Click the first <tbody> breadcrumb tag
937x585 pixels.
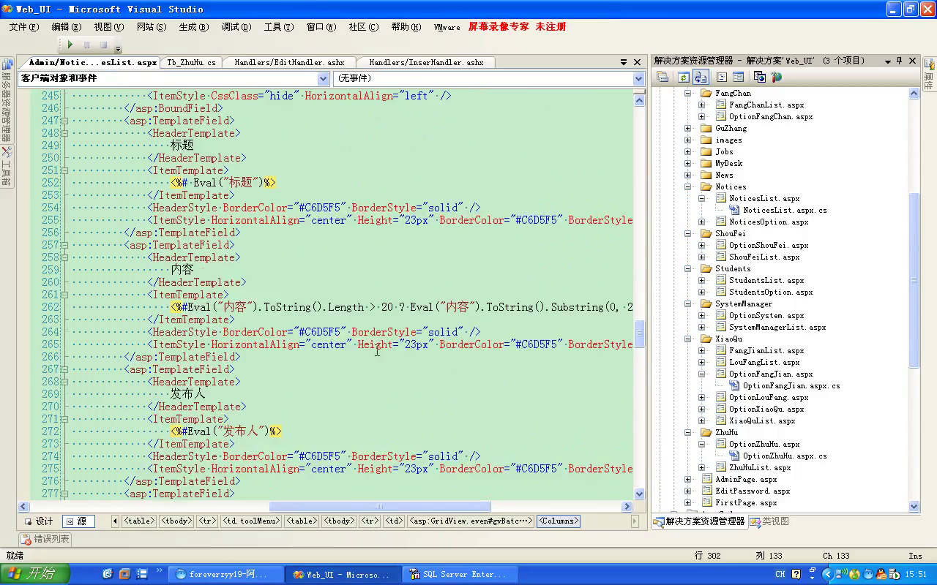176,521
